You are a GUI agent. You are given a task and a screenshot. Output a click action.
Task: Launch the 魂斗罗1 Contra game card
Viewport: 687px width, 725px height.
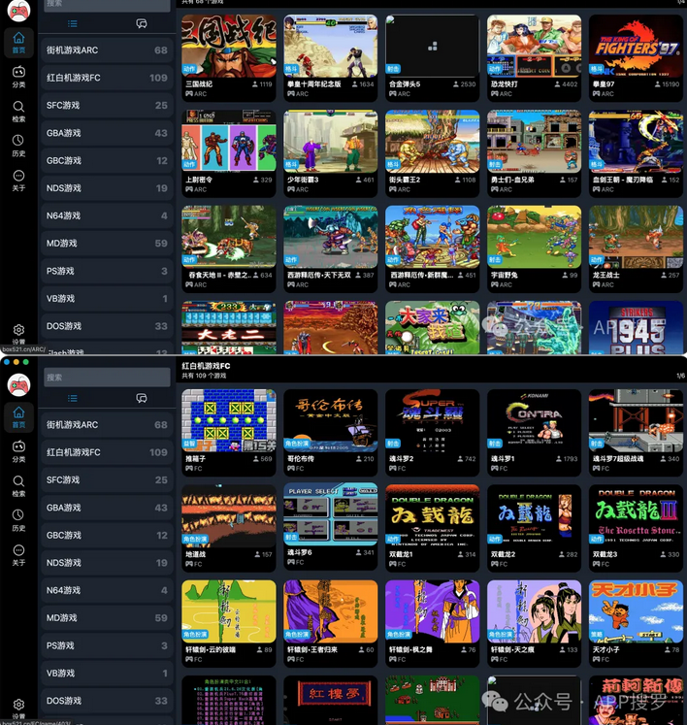point(534,432)
